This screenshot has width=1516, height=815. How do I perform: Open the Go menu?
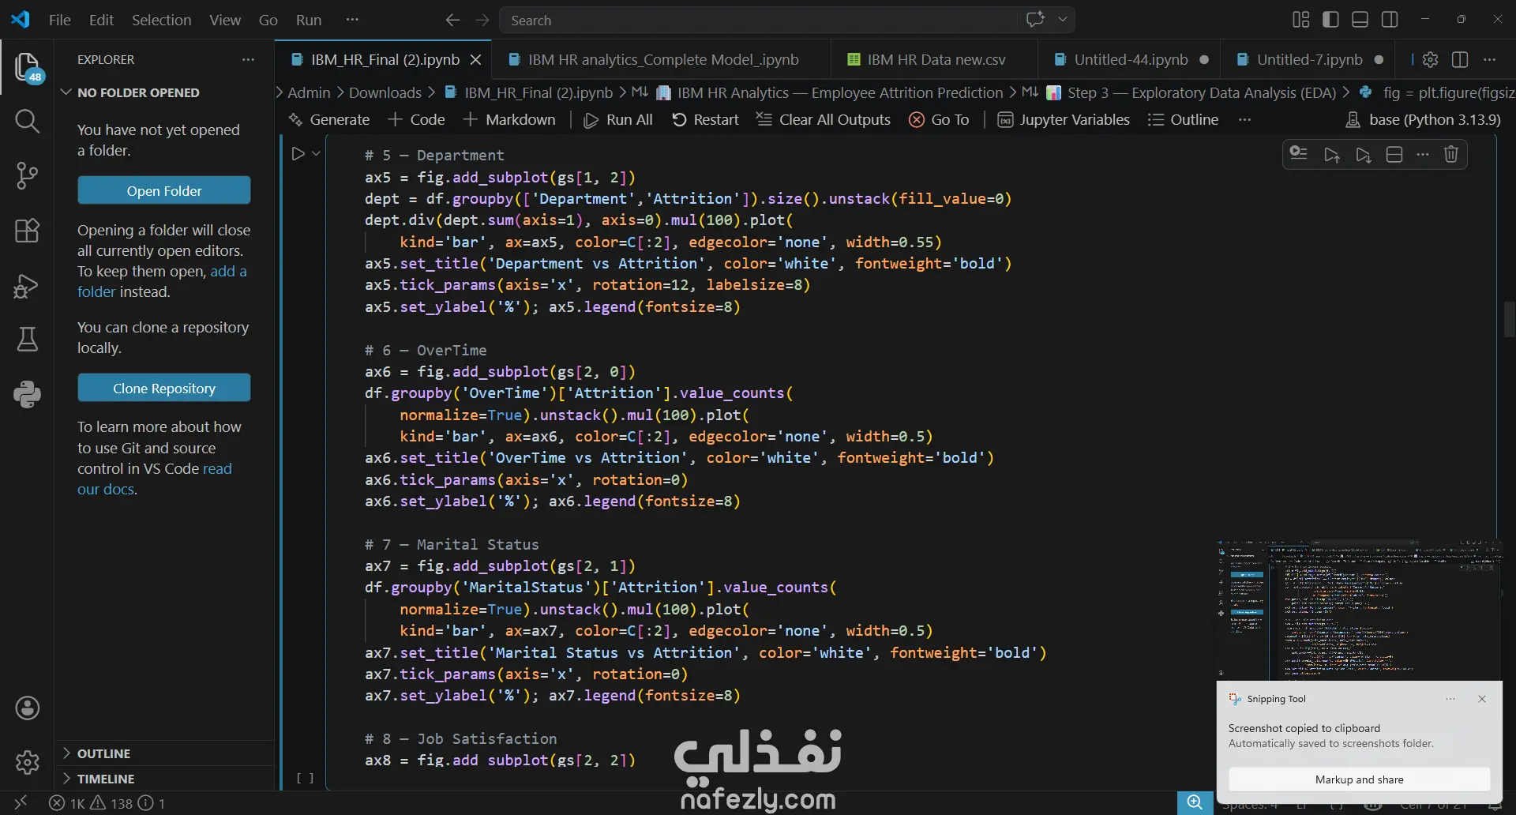pos(268,20)
